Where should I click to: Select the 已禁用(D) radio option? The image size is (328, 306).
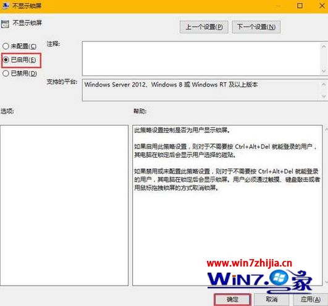(x=6, y=74)
